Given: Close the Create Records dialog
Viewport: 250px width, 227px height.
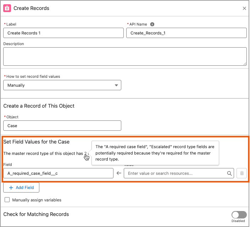Looking at the screenshot, I should 244,8.
